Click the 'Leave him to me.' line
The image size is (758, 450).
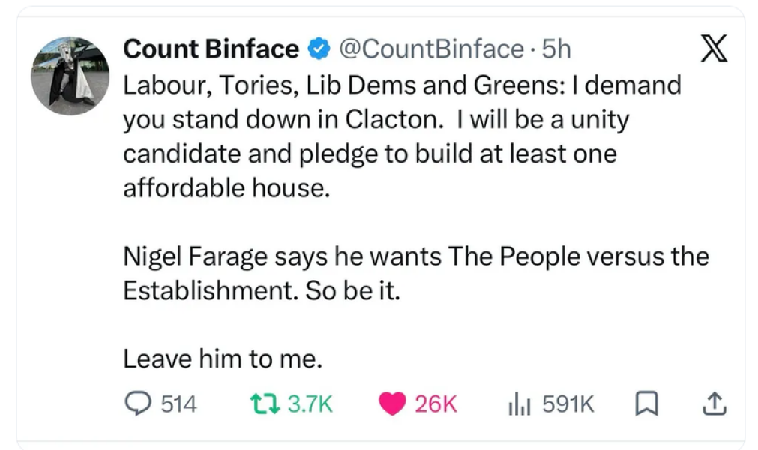pos(223,358)
